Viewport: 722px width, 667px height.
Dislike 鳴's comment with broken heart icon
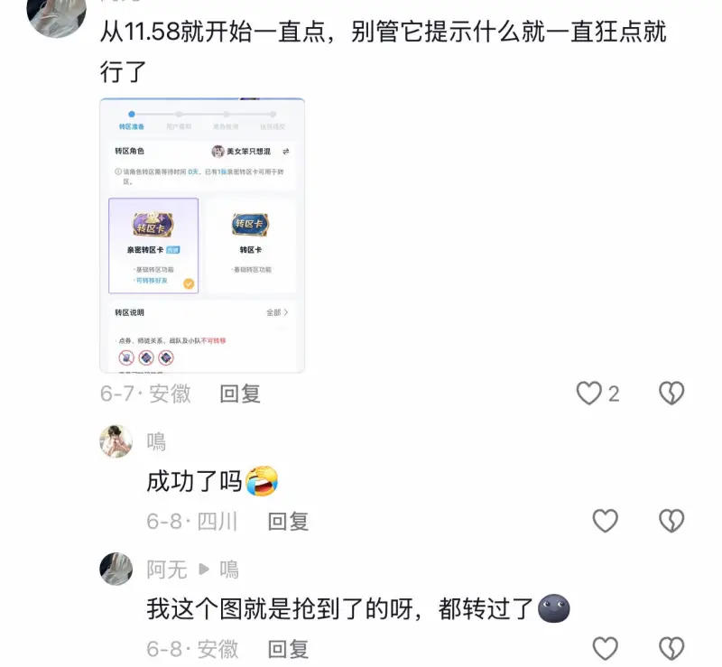(x=671, y=521)
